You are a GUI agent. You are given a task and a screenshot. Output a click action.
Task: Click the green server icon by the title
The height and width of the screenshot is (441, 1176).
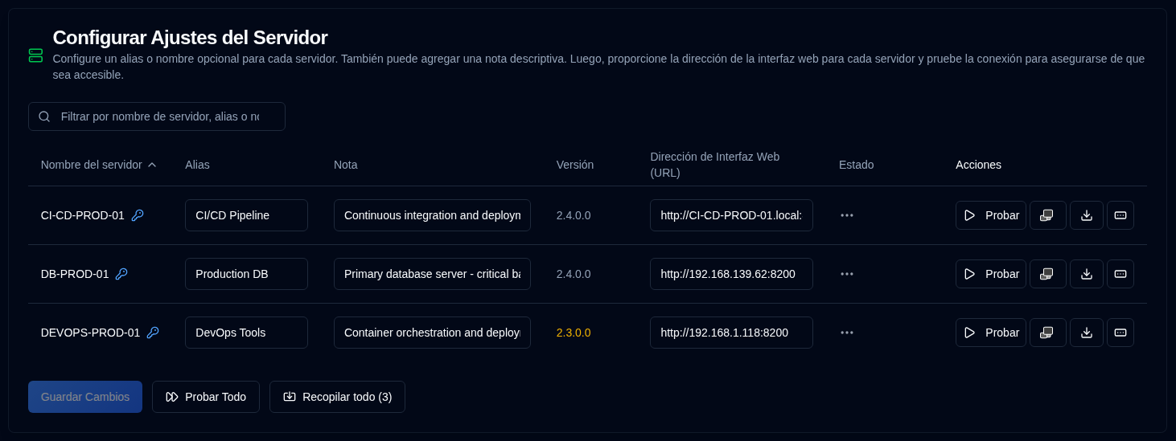[x=35, y=55]
